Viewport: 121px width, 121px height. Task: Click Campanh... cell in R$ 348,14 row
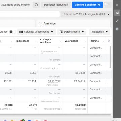point(96,81)
